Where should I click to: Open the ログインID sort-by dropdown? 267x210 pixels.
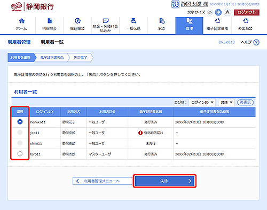[x=202, y=103]
